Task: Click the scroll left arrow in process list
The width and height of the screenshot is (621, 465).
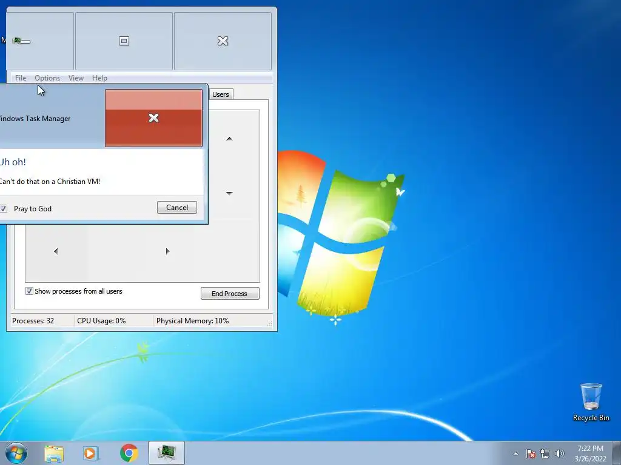Action: click(56, 251)
